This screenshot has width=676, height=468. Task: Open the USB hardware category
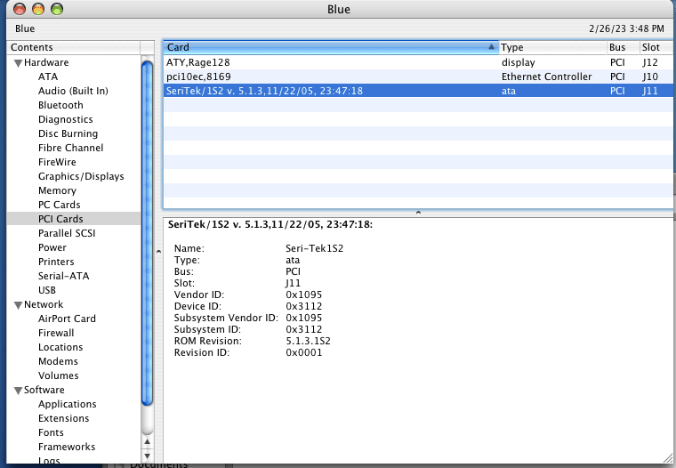point(47,290)
